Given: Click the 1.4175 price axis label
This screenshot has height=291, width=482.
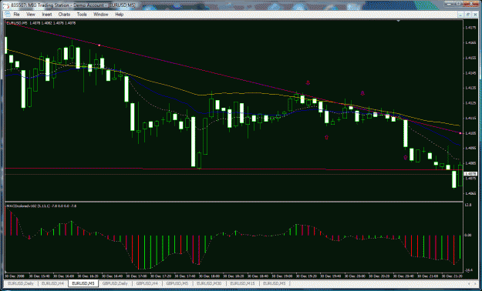Looking at the screenshot, I should [470, 28].
